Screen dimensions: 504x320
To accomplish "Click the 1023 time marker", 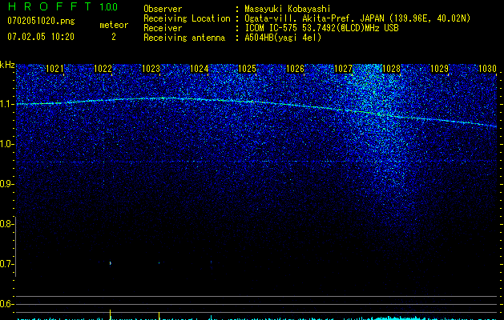I will pos(151,69).
